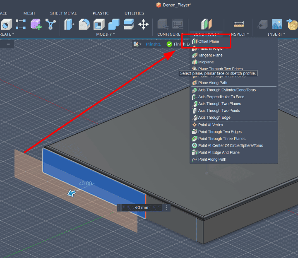This screenshot has width=298, height=258.
Task: Click the purple Derive box icon
Action: click(36, 24)
